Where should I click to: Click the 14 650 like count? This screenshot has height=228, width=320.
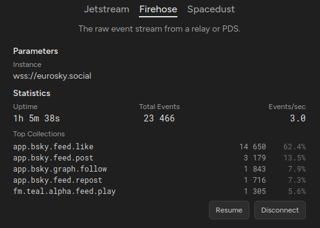pyautogui.click(x=252, y=147)
